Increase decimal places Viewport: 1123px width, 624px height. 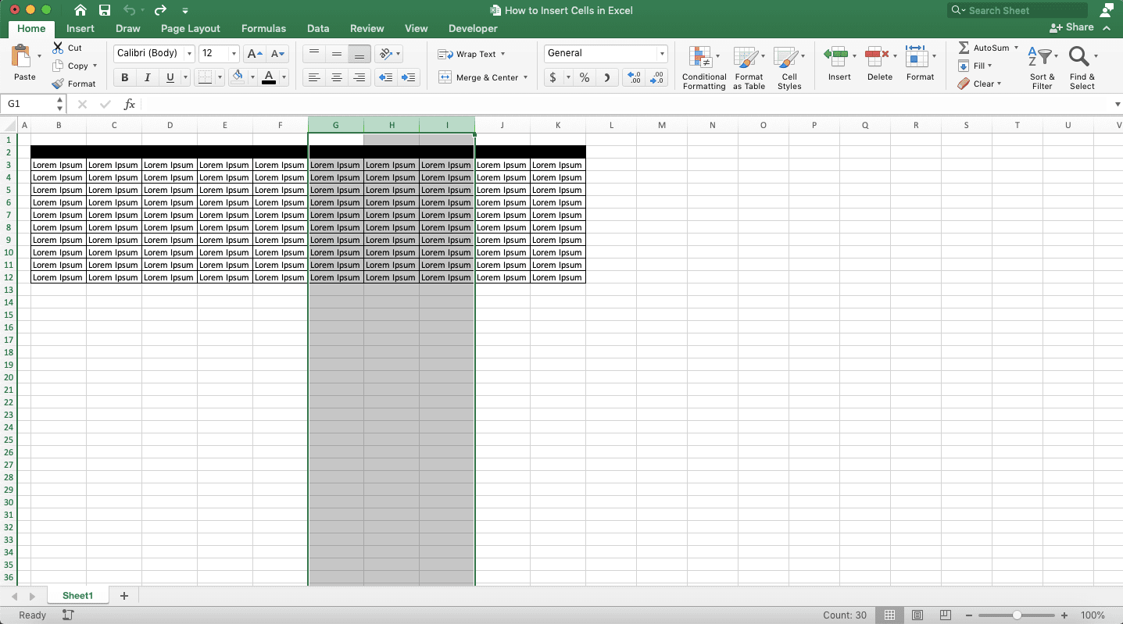coord(635,77)
